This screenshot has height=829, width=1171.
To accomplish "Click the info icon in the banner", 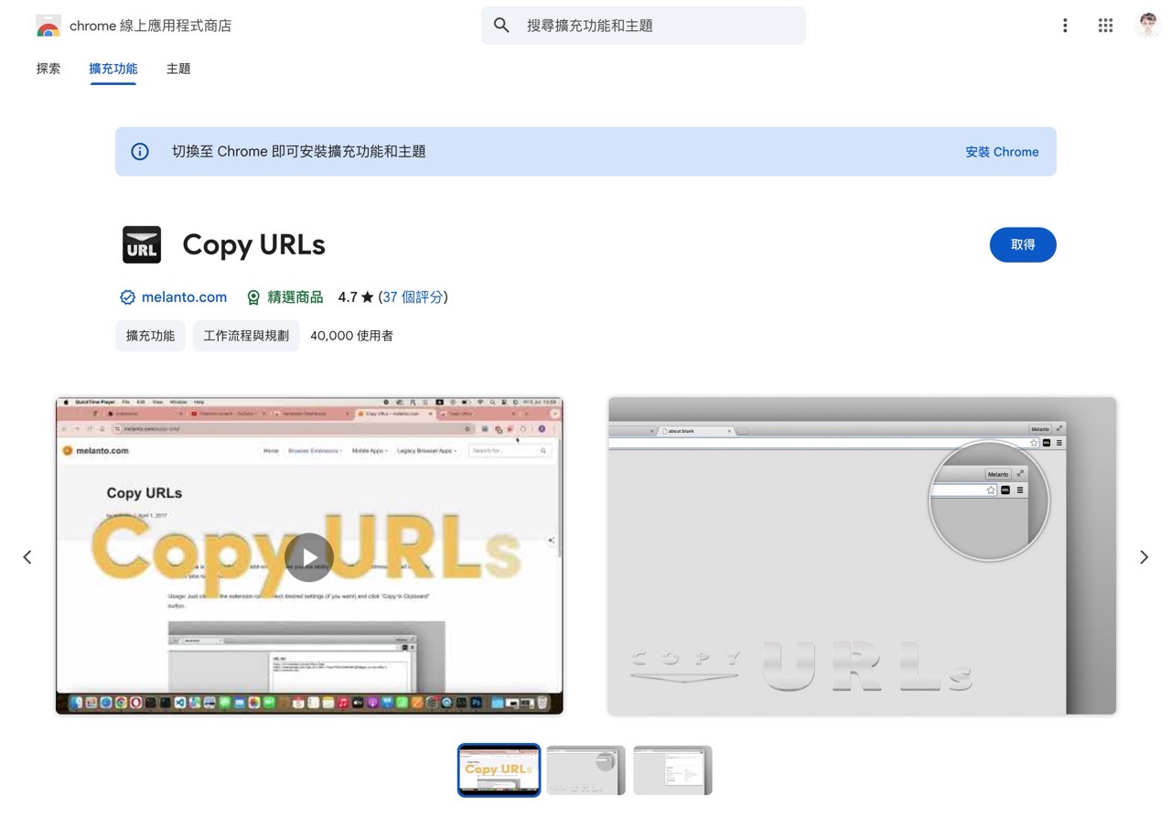I will (x=140, y=152).
